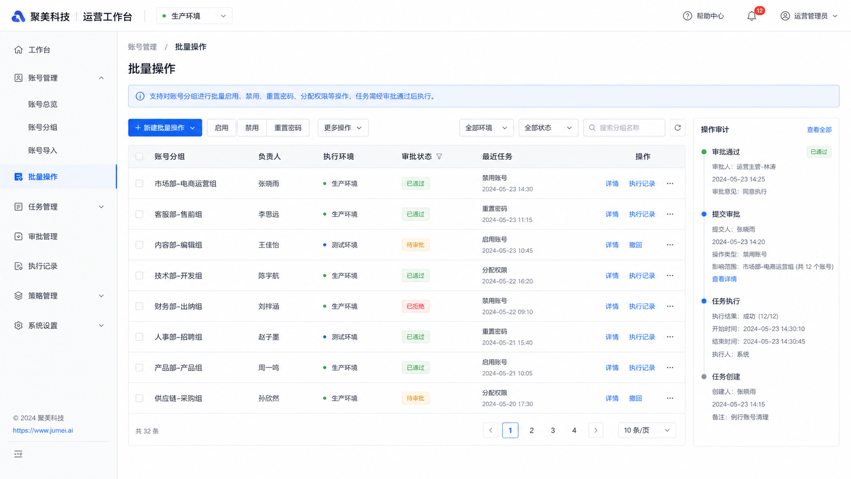The width and height of the screenshot is (851, 479).
Task: Expand the 策略管理 menu chevron
Action: coord(101,296)
